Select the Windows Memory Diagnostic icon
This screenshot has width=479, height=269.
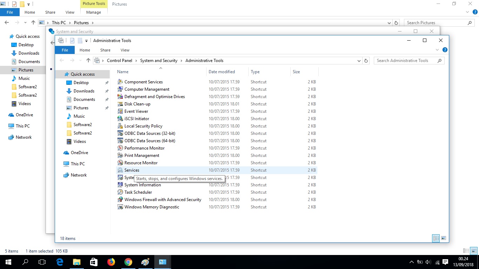[x=120, y=207]
